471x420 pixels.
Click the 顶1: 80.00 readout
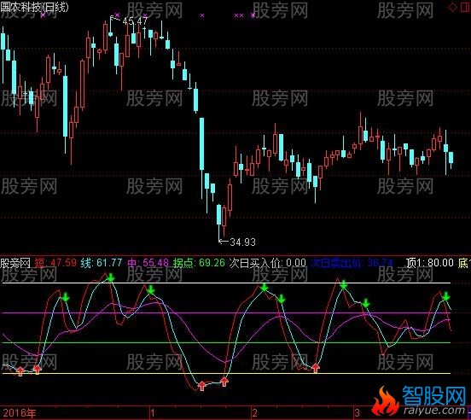click(430, 263)
